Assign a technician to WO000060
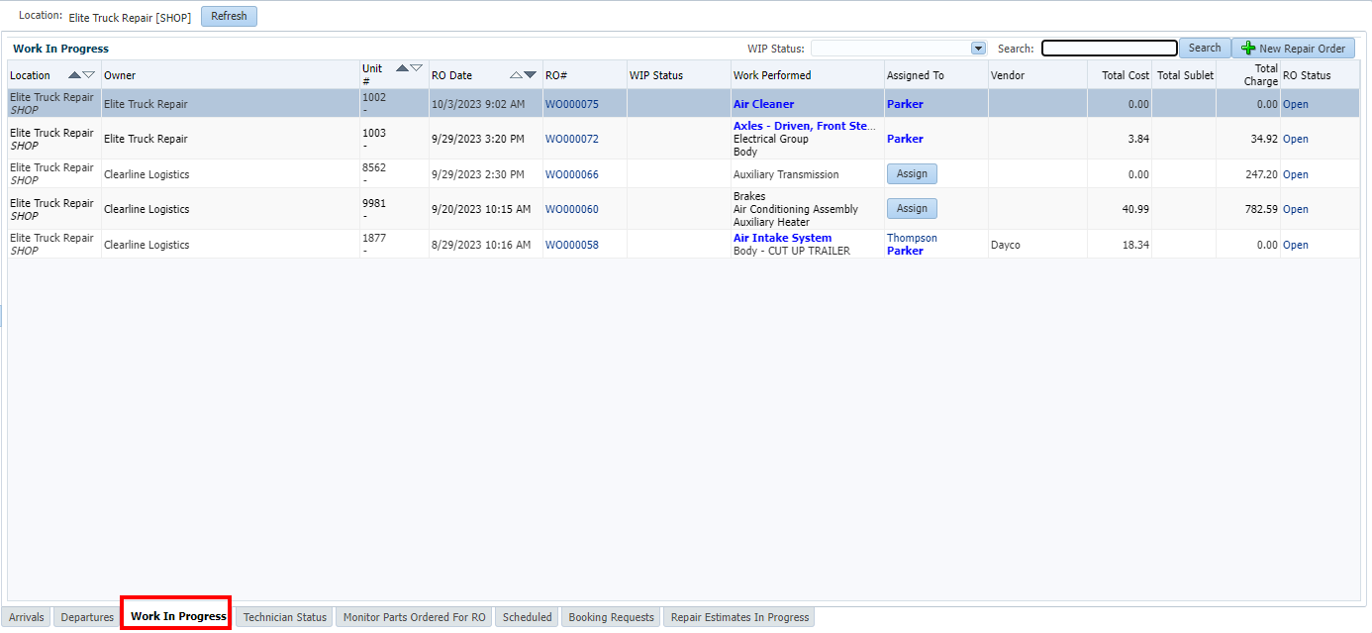 [912, 208]
